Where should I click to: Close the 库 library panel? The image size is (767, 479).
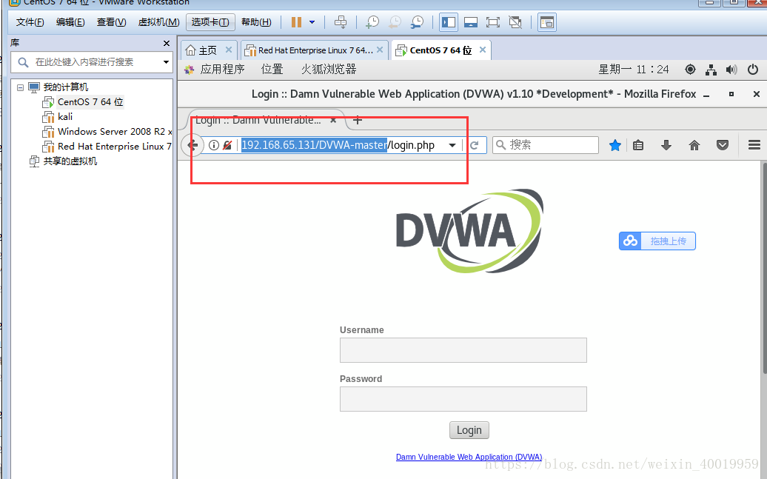pos(167,44)
